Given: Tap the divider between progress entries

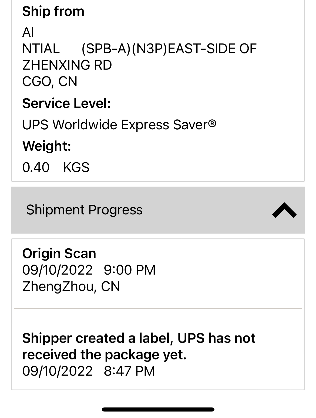Looking at the screenshot, I should click(158, 308).
